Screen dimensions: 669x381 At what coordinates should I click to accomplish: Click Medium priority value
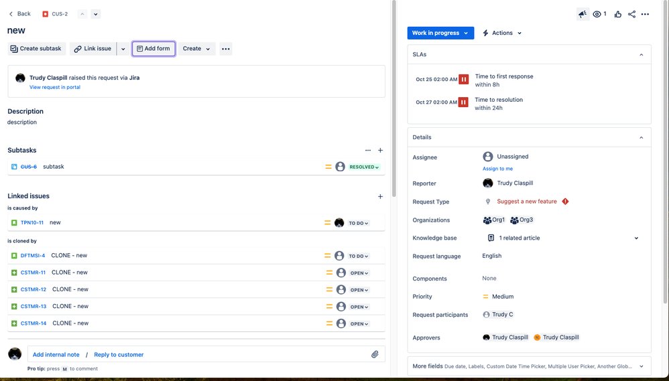click(x=498, y=297)
